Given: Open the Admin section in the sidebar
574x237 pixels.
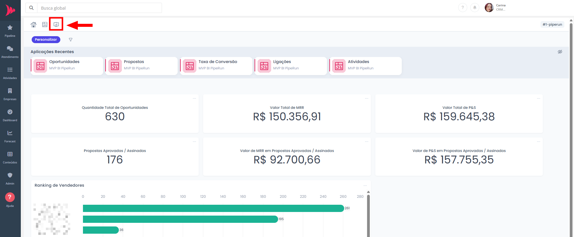Looking at the screenshot, I should pyautogui.click(x=10, y=178).
